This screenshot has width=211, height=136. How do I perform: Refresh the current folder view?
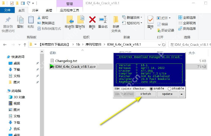(x=164, y=44)
